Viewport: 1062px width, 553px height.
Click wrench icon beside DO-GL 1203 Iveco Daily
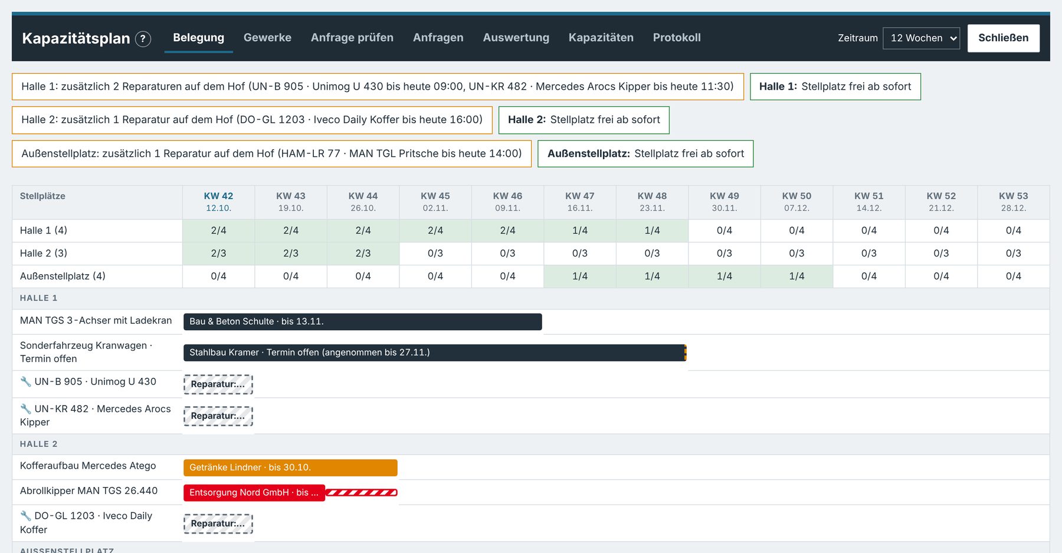click(x=25, y=516)
